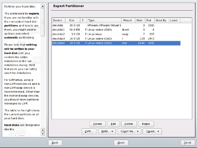The image size is (197, 148).
Task: Click the help panel scroll-down arrow at bottom
Action: [x=43, y=134]
